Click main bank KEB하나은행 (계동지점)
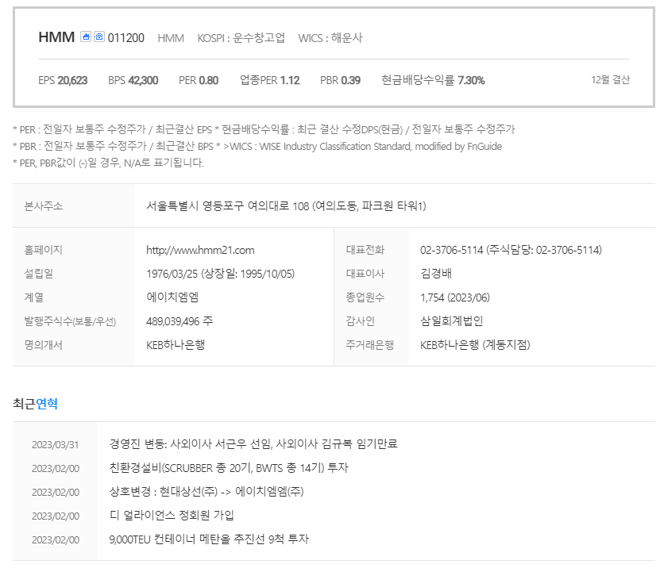This screenshot has width=660, height=568. click(475, 345)
